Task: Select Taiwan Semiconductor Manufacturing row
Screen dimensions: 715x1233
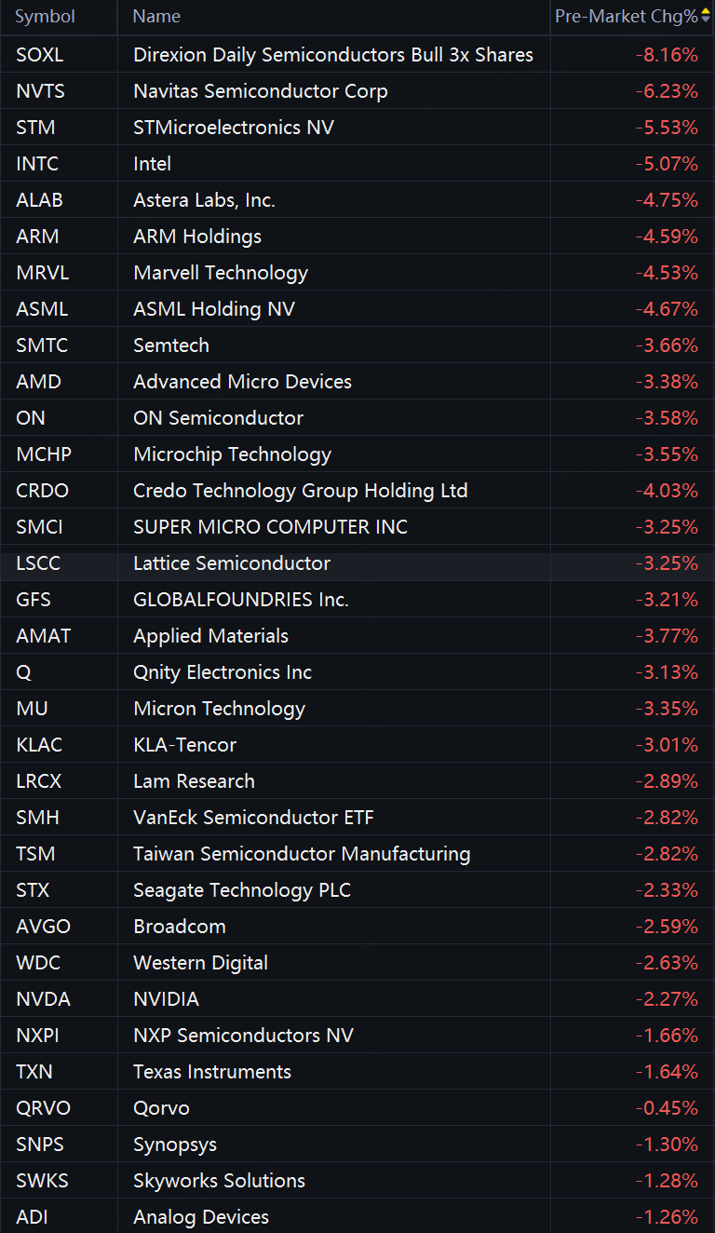Action: pyautogui.click(x=357, y=854)
